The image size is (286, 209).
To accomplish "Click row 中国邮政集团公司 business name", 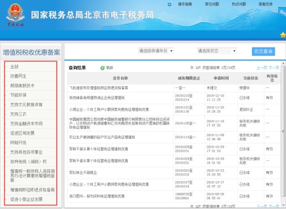I will 119,123.
